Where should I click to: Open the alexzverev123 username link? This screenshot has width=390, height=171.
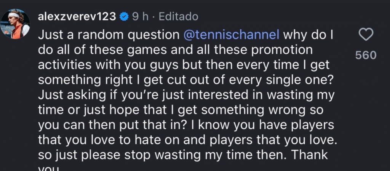[x=77, y=17]
